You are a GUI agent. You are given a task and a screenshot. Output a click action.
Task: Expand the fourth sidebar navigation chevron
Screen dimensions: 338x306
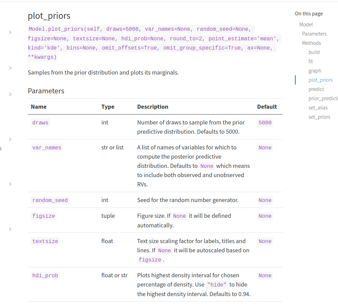pyautogui.click(x=10, y=139)
